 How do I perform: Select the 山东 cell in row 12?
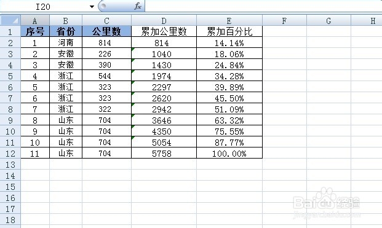[x=66, y=153]
